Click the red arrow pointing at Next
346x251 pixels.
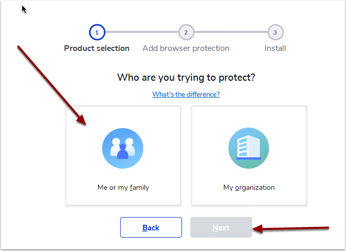pyautogui.click(x=294, y=228)
